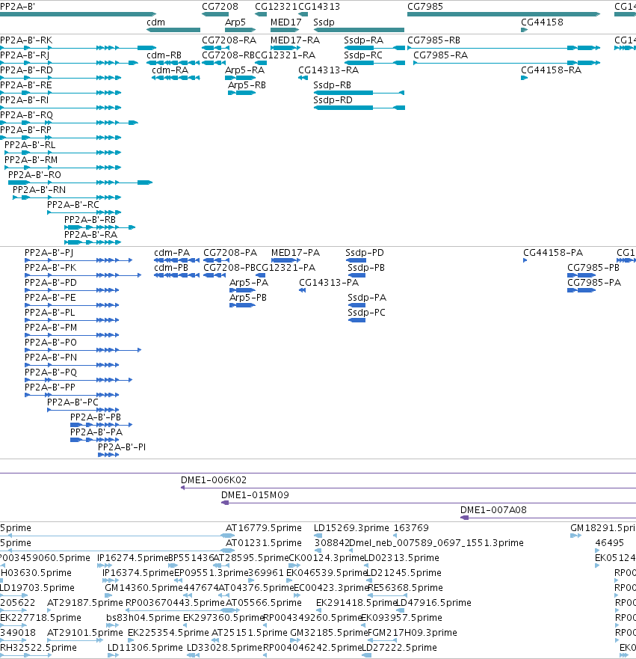
Task: Select transcript PP2A-B'-RK
Action: point(78,48)
